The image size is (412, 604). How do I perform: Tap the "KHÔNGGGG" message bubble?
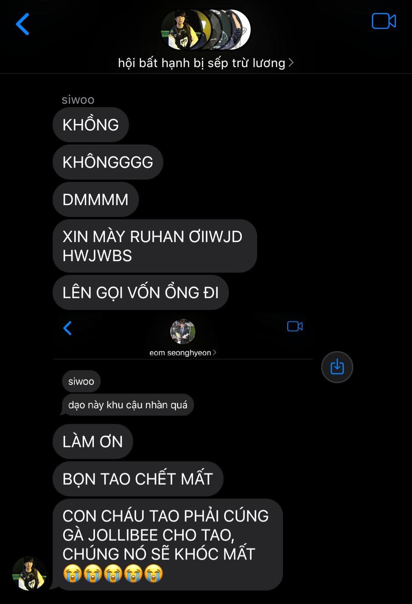coord(108,162)
